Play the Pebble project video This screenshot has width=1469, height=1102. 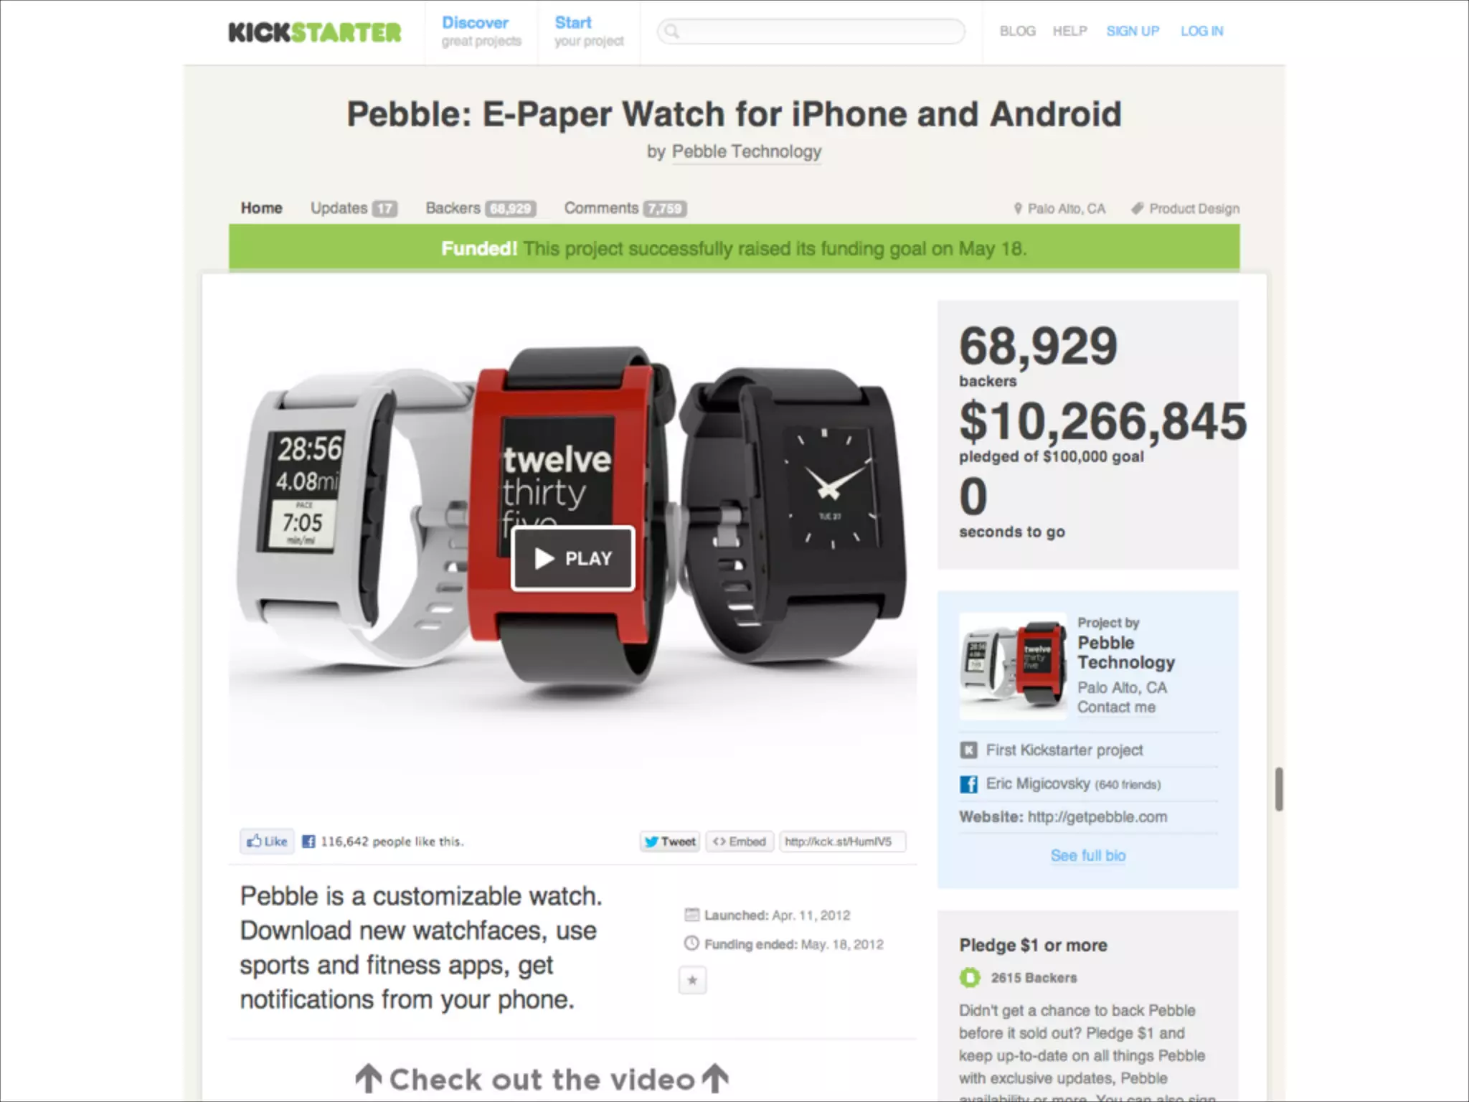tap(573, 558)
